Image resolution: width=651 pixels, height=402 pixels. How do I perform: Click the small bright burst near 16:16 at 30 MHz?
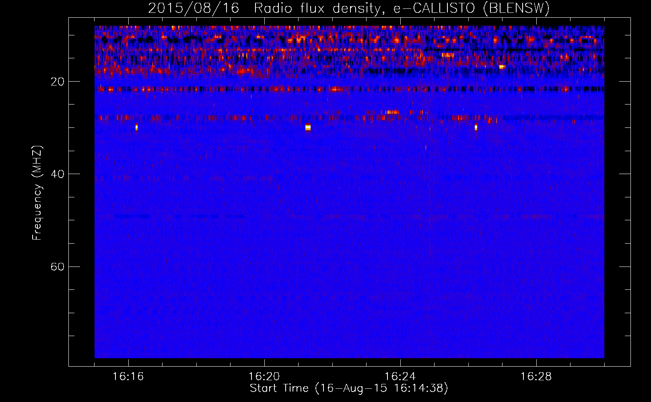136,127
